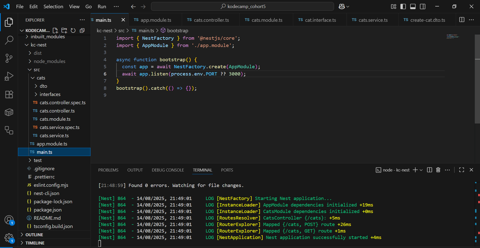The width and height of the screenshot is (480, 248).
Task: Split the editor to the right
Action: click(x=462, y=20)
